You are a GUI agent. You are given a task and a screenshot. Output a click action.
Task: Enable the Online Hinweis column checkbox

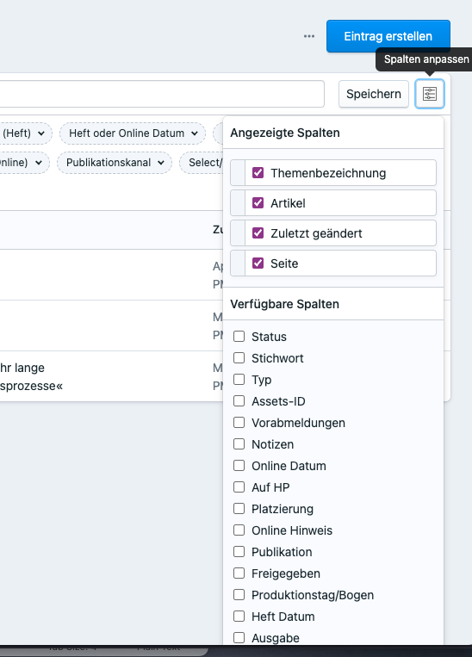point(239,530)
